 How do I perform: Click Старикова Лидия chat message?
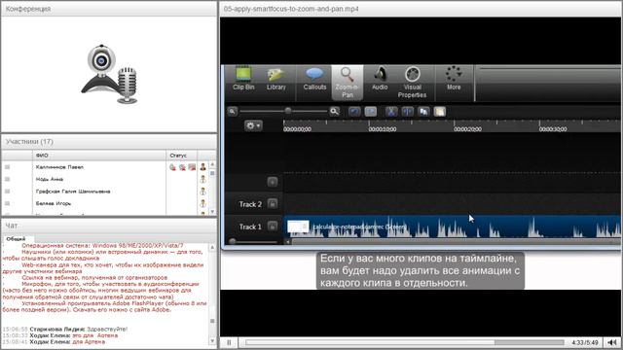65,329
